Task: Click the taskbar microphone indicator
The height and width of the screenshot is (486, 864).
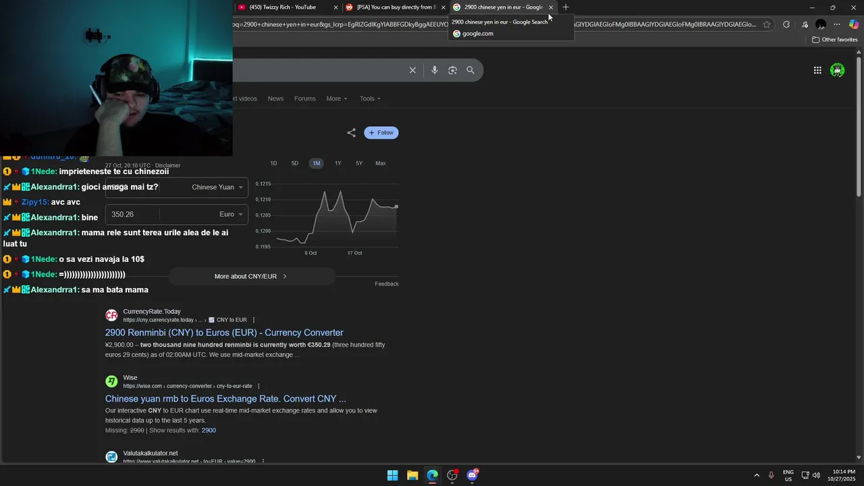Action: 772,475
